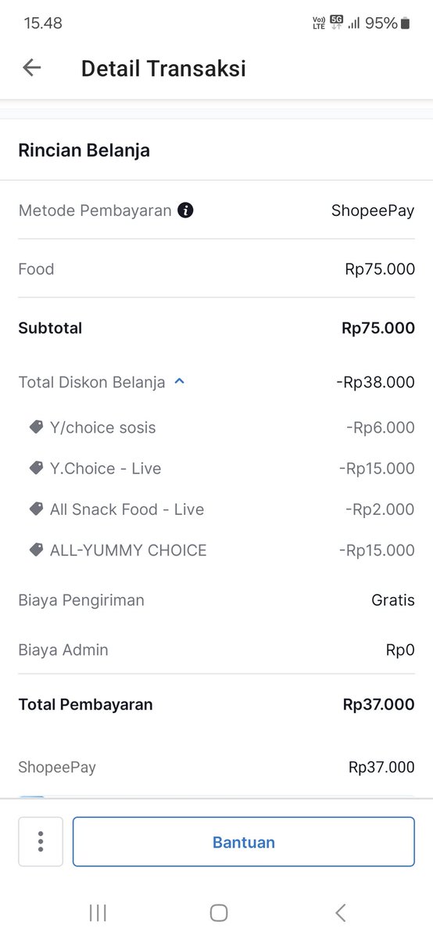
Task: Tap Android back navigation icon
Action: 340,912
